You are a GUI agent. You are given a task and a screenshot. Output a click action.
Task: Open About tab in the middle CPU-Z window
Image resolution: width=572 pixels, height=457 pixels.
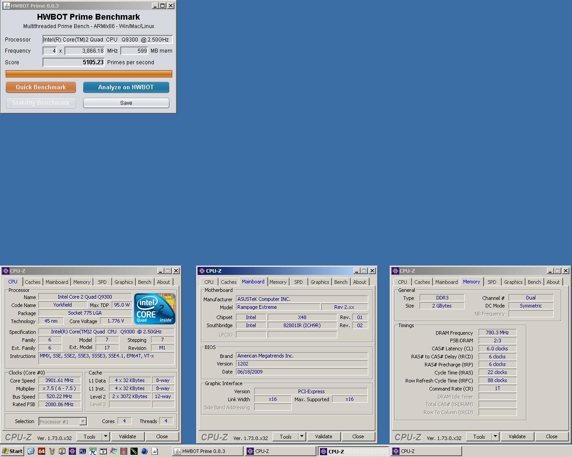360,282
